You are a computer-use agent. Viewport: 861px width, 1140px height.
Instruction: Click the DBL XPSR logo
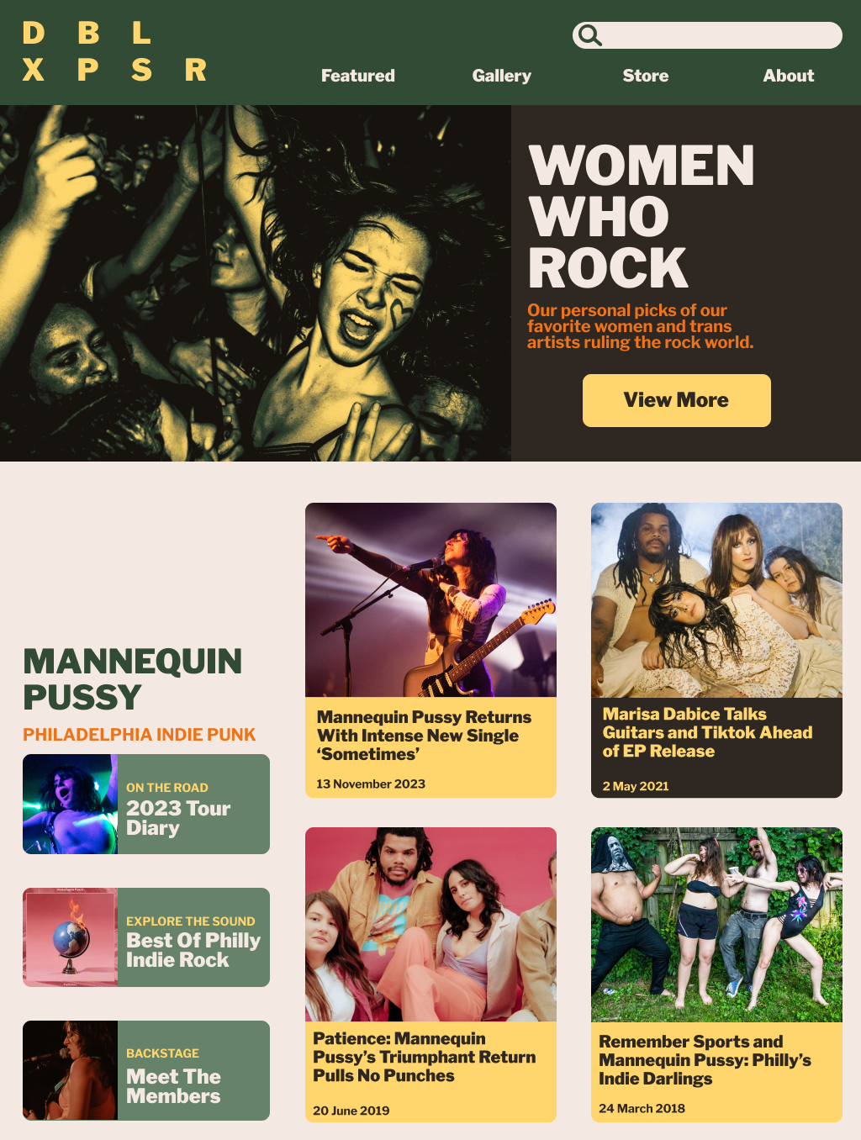(114, 51)
